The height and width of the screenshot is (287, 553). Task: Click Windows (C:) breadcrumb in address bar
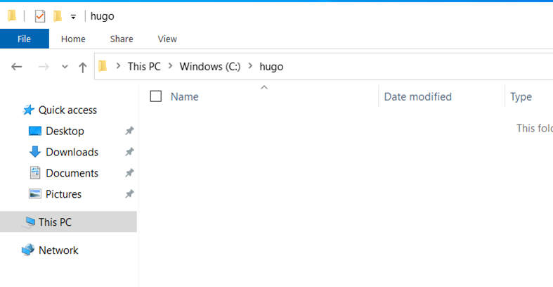tap(210, 67)
